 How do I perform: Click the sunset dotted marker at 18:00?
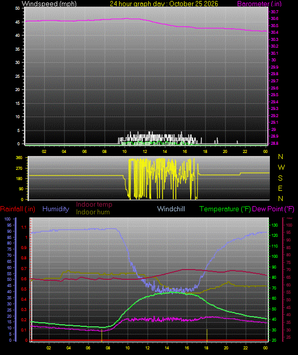point(207,335)
